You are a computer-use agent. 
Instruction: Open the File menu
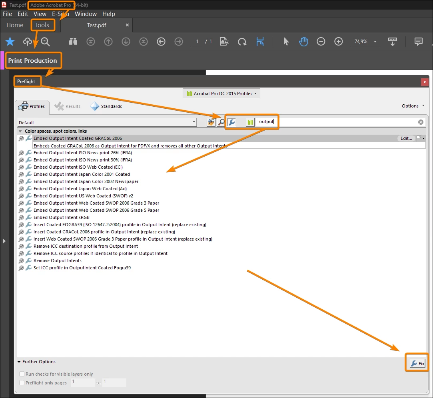(x=8, y=14)
